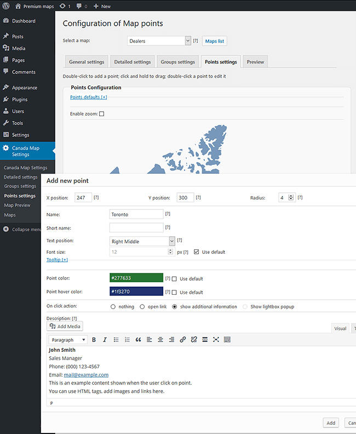
Task: Toggle distraction-free fullscreen editor
Action: [x=216, y=340]
